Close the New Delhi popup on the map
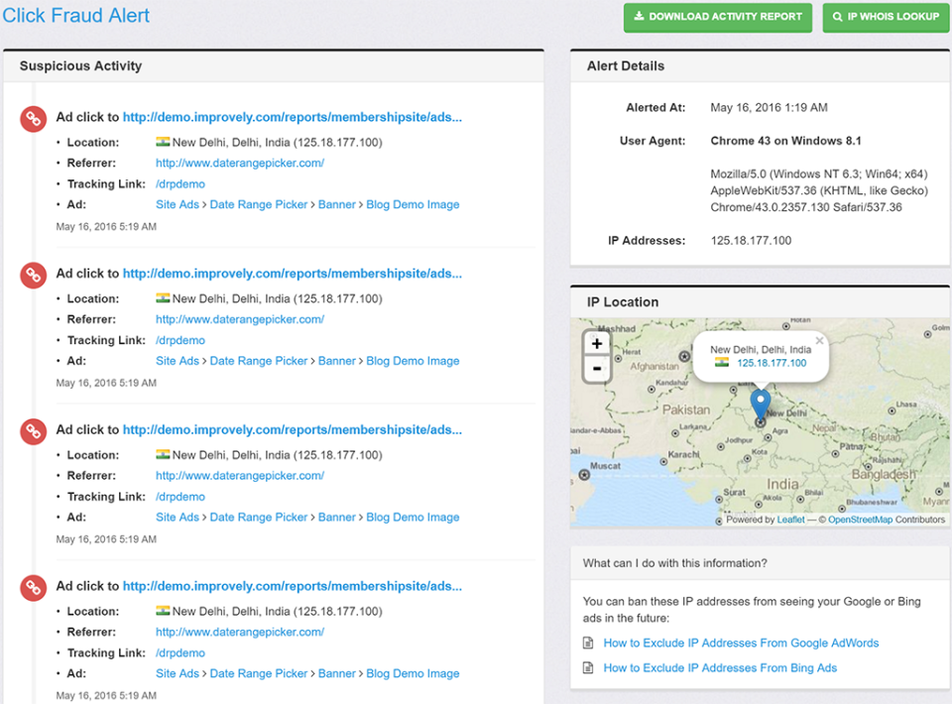 coord(818,340)
